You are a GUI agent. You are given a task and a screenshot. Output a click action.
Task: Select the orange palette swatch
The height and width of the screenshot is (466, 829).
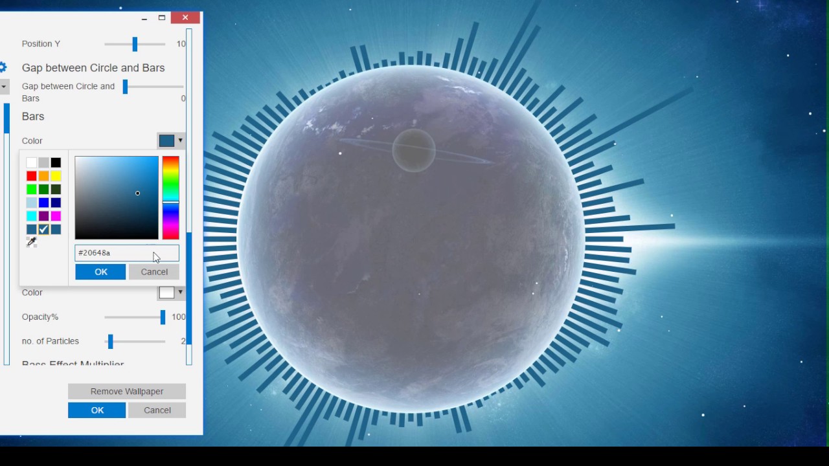[43, 176]
